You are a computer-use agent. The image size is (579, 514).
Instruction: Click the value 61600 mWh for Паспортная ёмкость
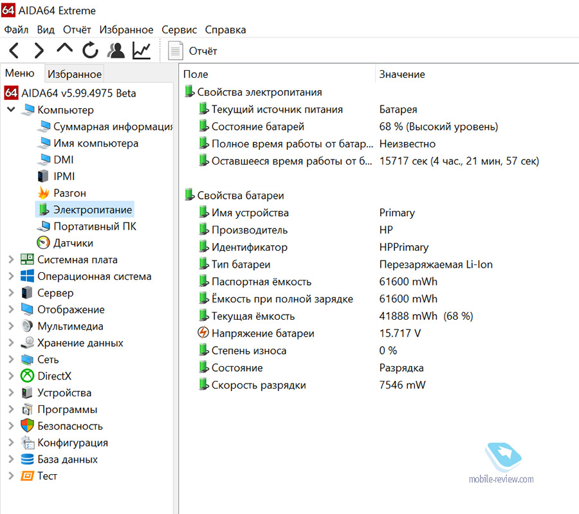(x=408, y=281)
